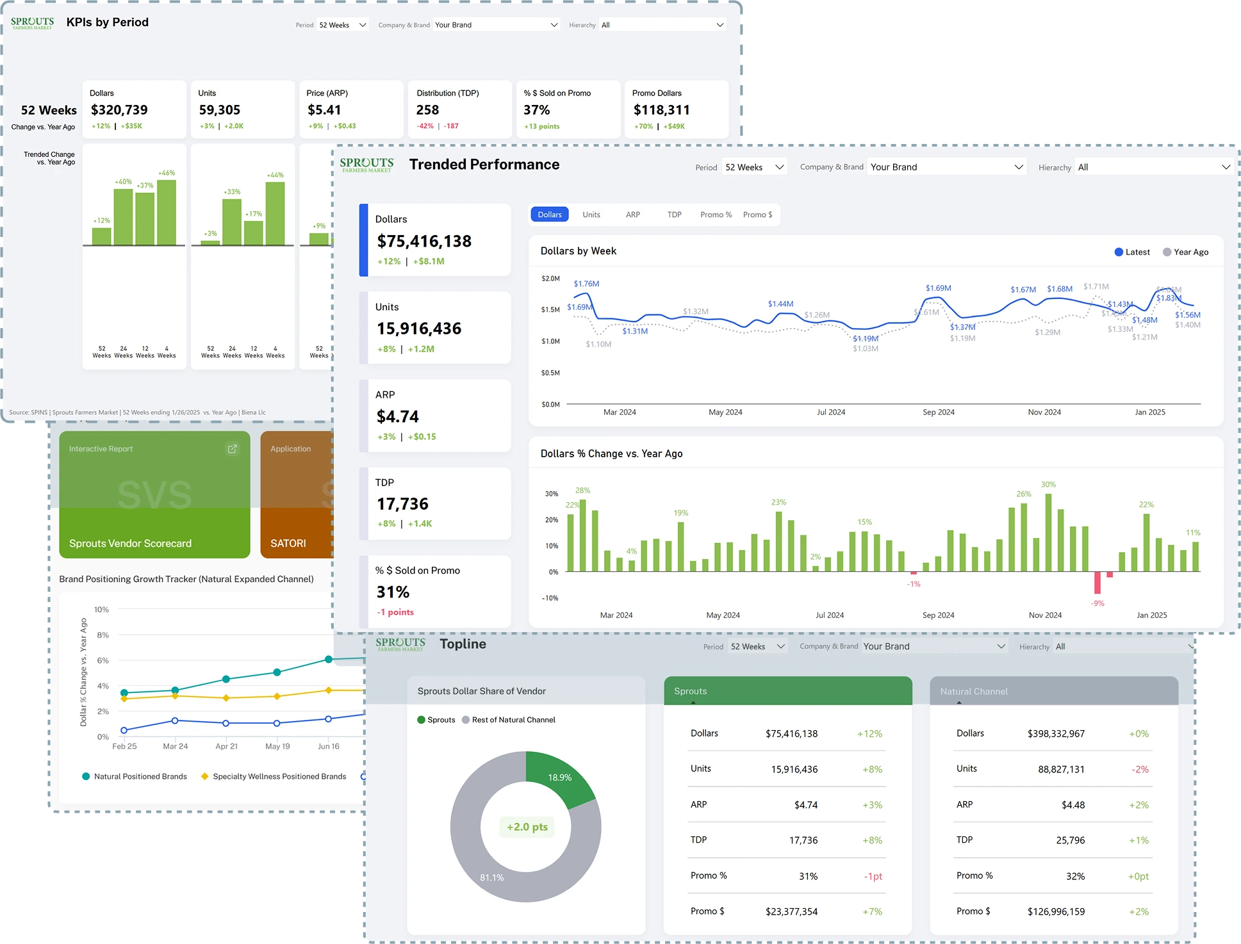
Task: Click Brand Positioning Growth Tracker title
Action: 186,579
